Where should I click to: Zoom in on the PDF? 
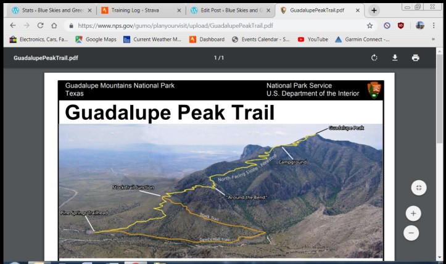point(413,213)
